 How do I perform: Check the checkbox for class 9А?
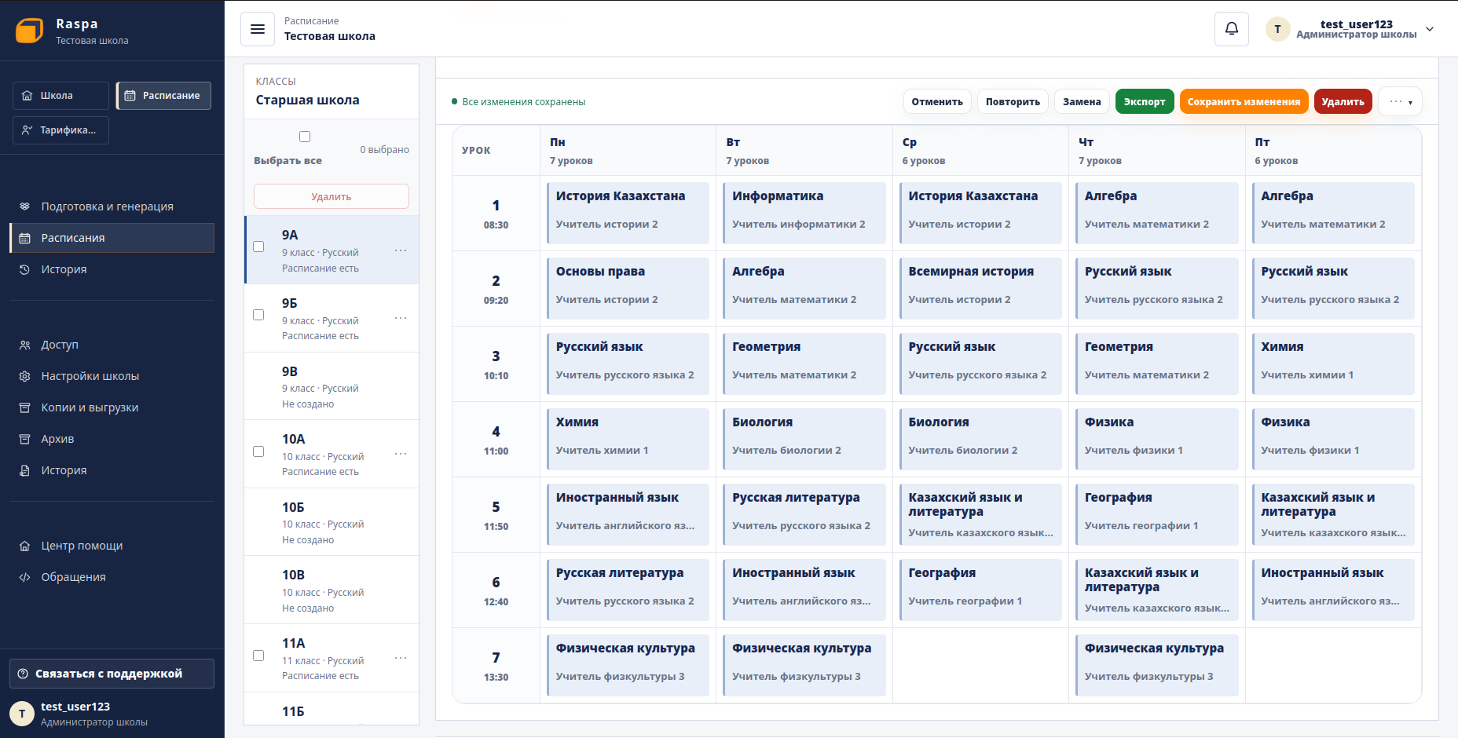click(258, 247)
